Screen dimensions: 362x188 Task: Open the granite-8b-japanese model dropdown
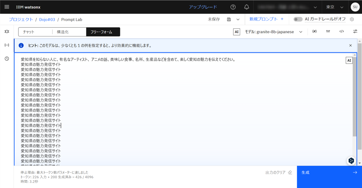pos(274,32)
